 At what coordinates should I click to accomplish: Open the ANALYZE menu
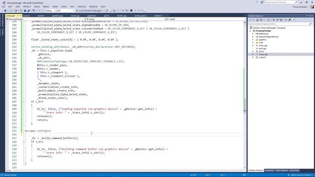tap(82, 6)
